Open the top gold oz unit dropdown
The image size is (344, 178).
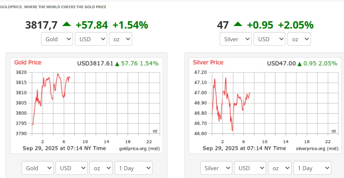pyautogui.click(x=120, y=39)
